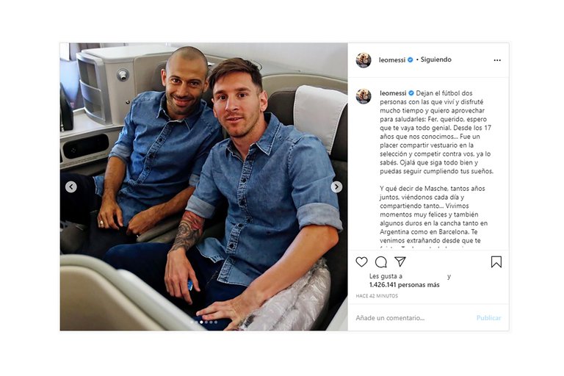Open leomessi username in the header
Image resolution: width=564 pixels, height=376 pixels.
pos(392,60)
